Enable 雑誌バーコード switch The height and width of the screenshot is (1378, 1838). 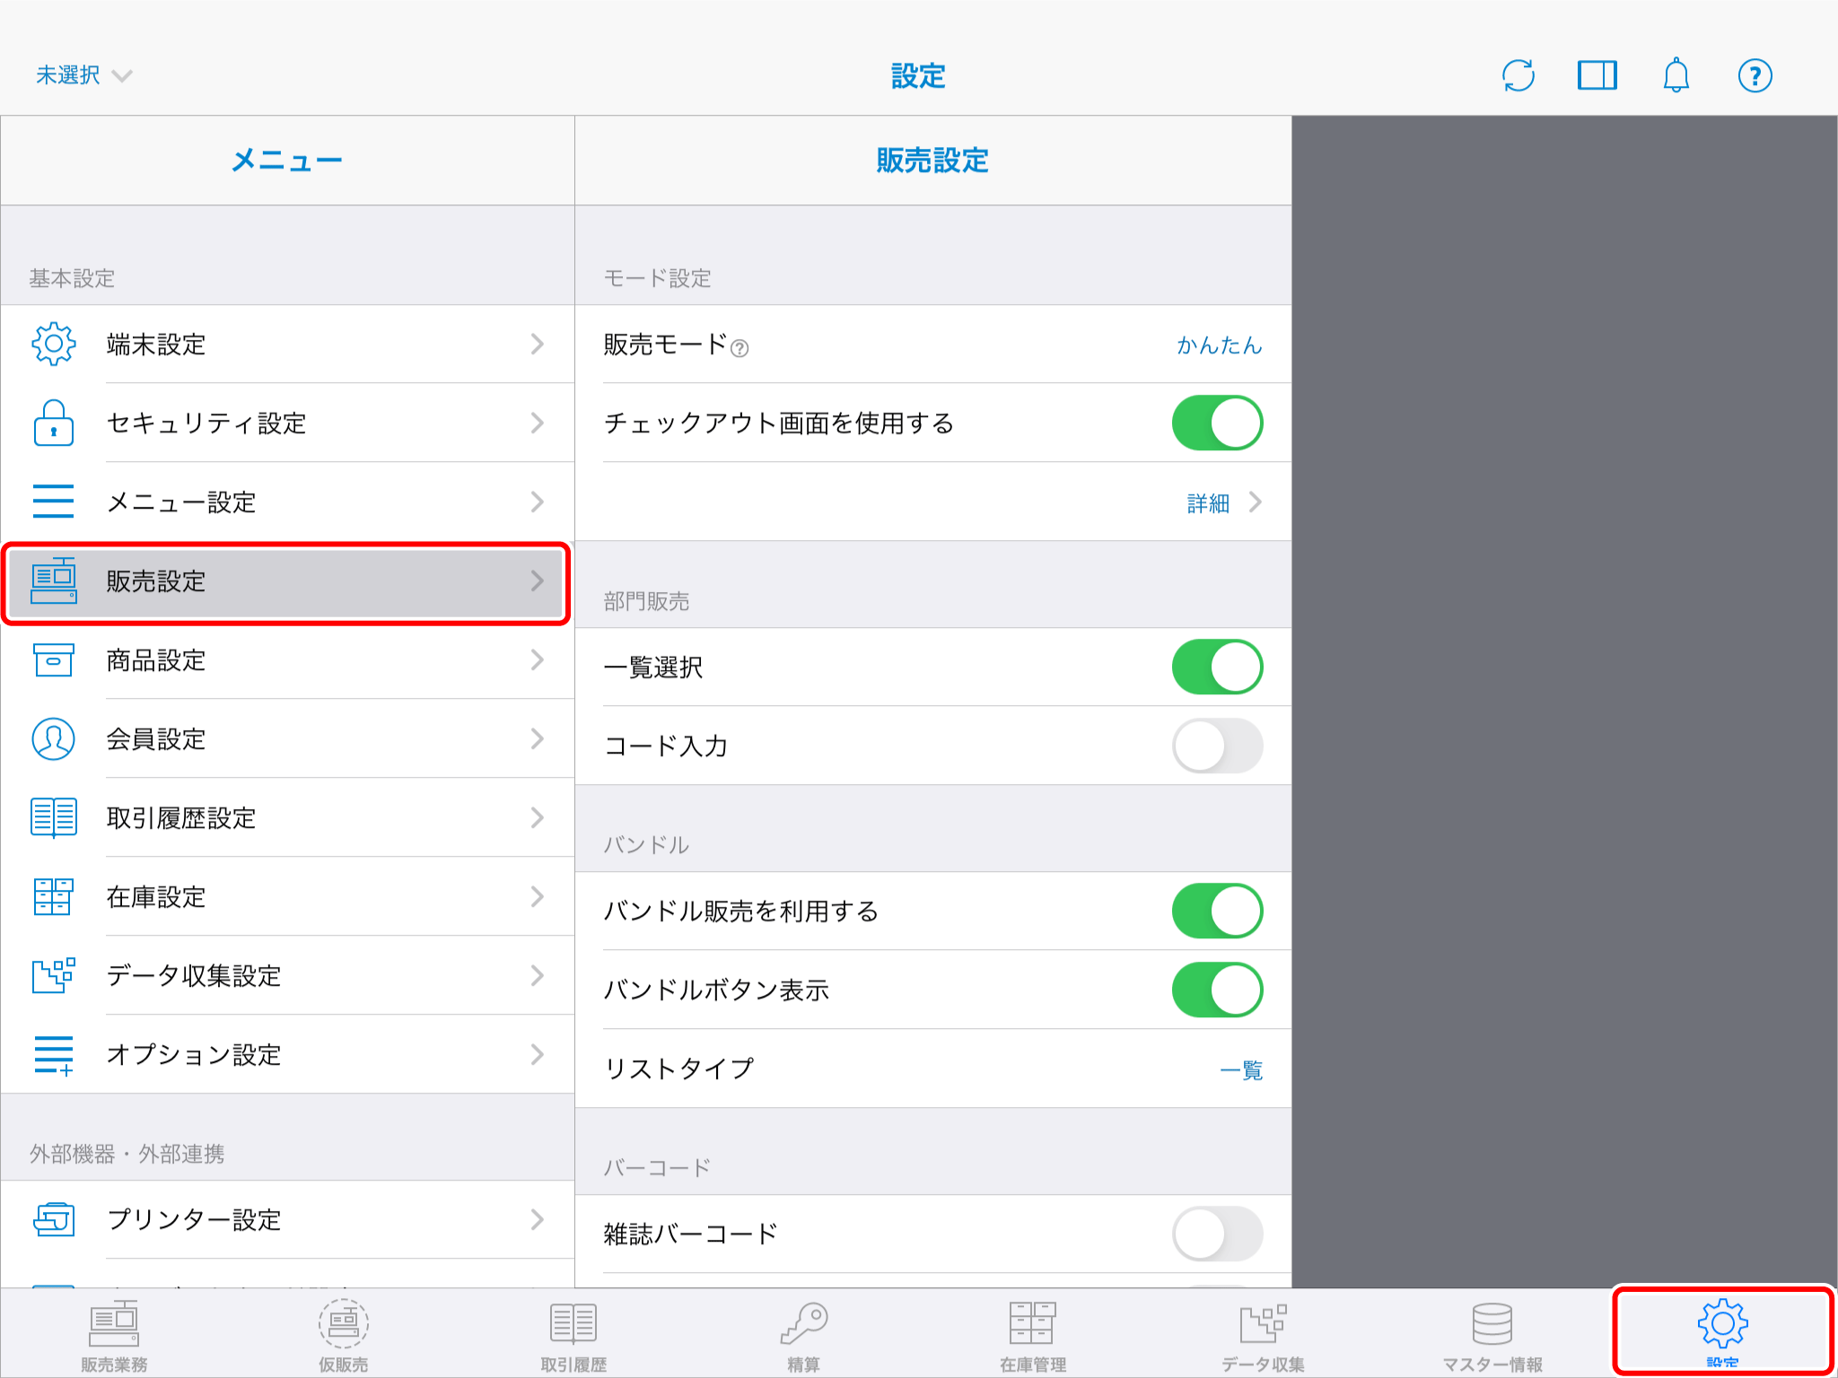click(x=1217, y=1234)
